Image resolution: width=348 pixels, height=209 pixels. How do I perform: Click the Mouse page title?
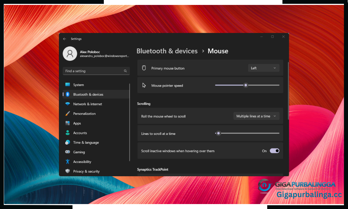pyautogui.click(x=218, y=51)
